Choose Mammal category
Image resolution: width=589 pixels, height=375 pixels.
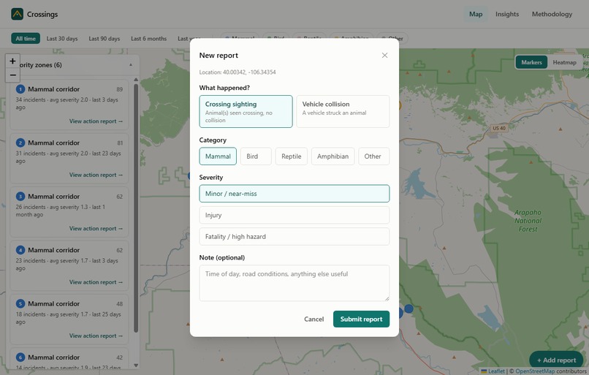(x=218, y=156)
